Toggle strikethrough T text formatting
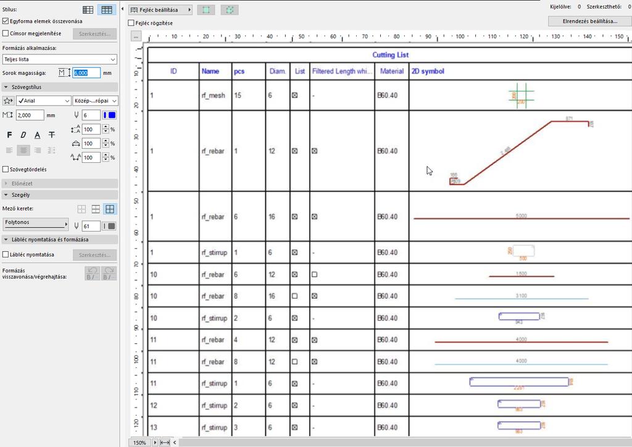The width and height of the screenshot is (632, 447). pos(52,135)
